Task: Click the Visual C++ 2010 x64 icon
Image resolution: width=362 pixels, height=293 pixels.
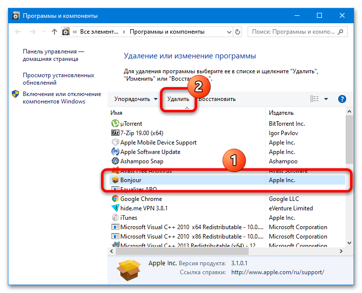Action: point(115,227)
